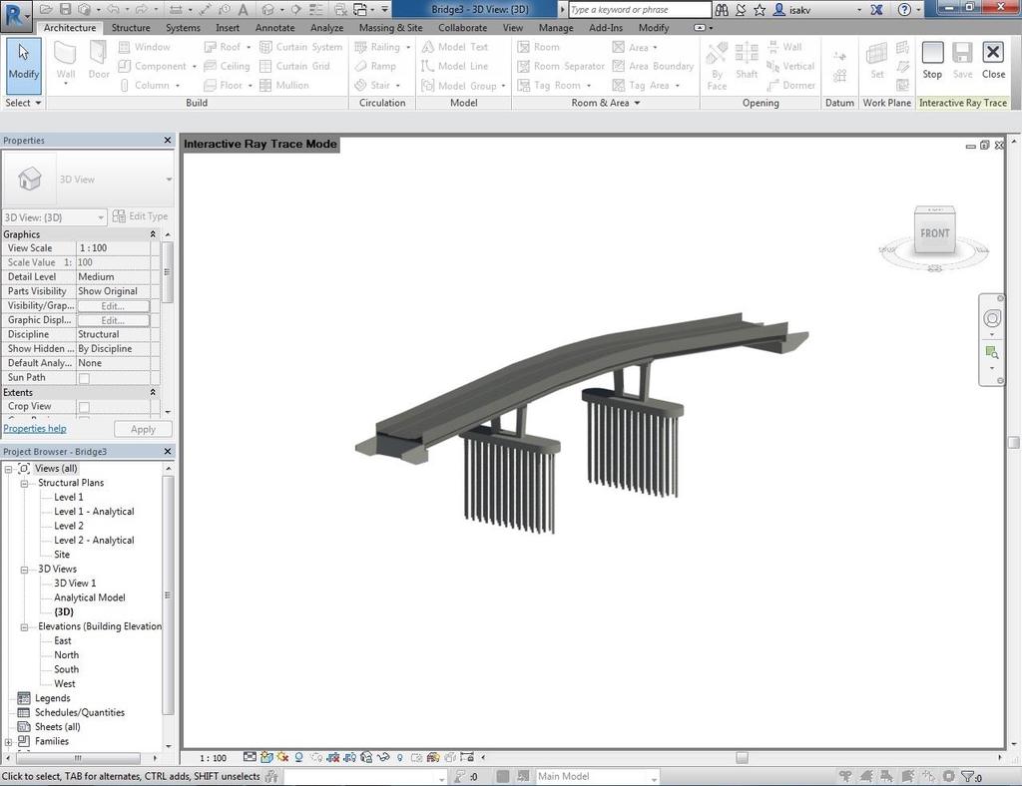The image size is (1022, 786).
Task: Collapse the Views (all) tree node
Action: point(8,469)
